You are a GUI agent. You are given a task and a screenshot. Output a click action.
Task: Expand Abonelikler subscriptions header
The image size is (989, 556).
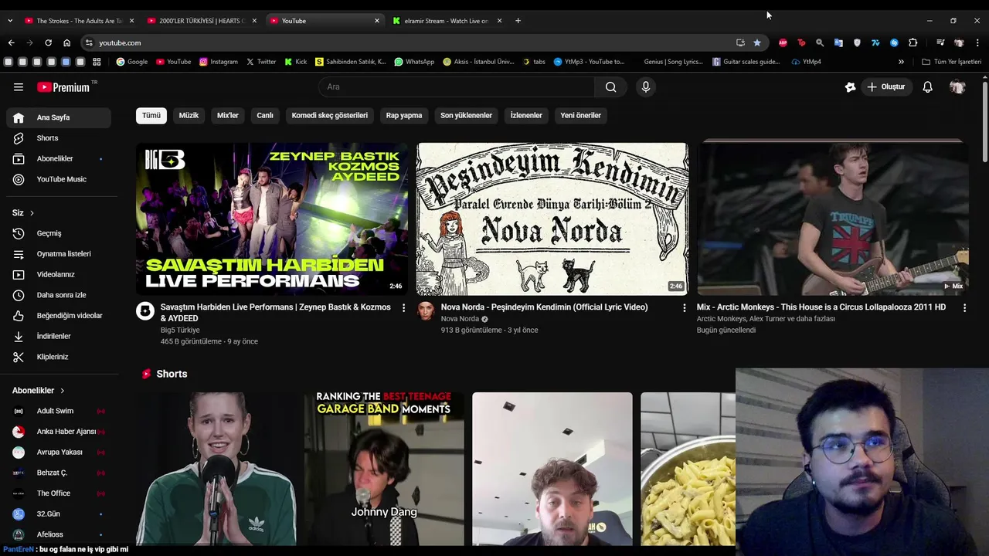click(39, 391)
